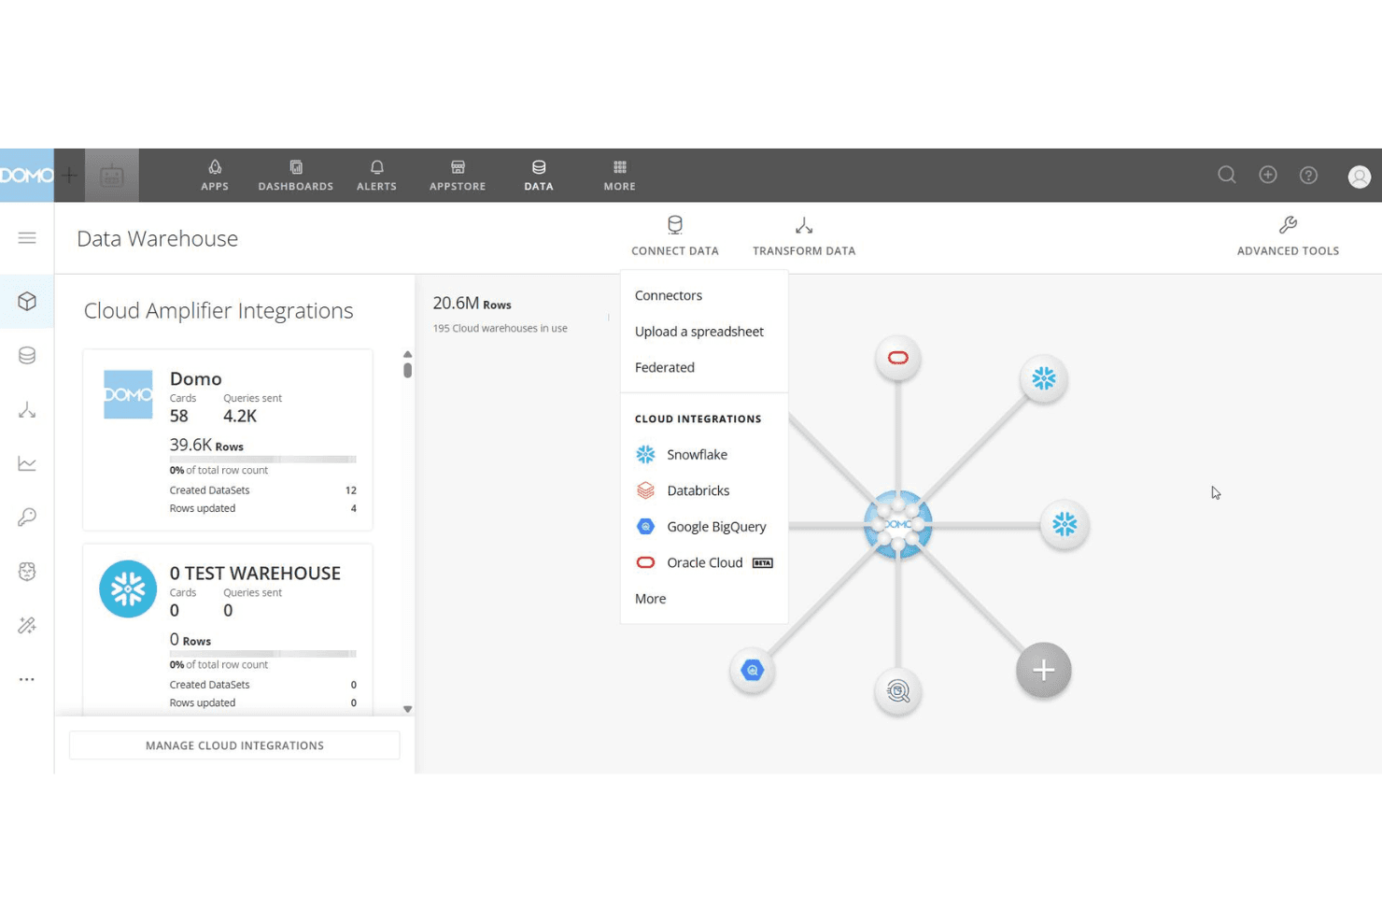
Task: Expand the More grid menu in top bar
Action: [620, 175]
